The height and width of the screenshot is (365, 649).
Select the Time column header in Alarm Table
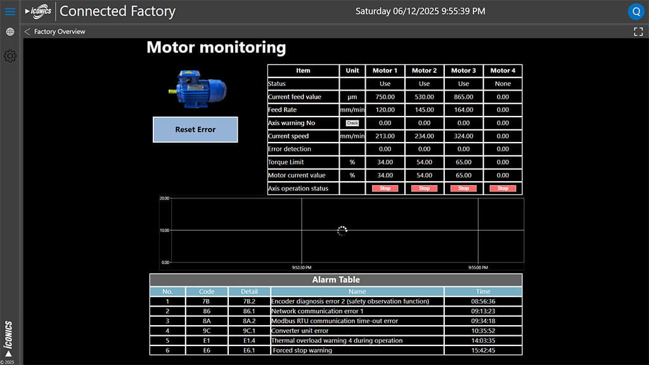[483, 291]
